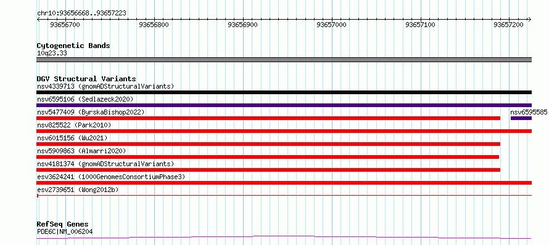Screen dimensions: 549x245
Task: Open the nsv4339713 (gnomADStructuralVariants) label
Action: click(x=105, y=86)
